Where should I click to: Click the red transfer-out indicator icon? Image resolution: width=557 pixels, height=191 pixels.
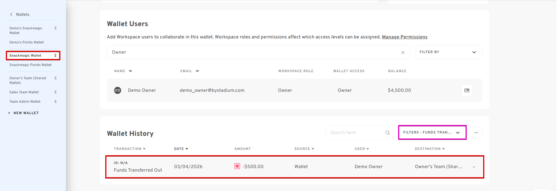pos(237,166)
